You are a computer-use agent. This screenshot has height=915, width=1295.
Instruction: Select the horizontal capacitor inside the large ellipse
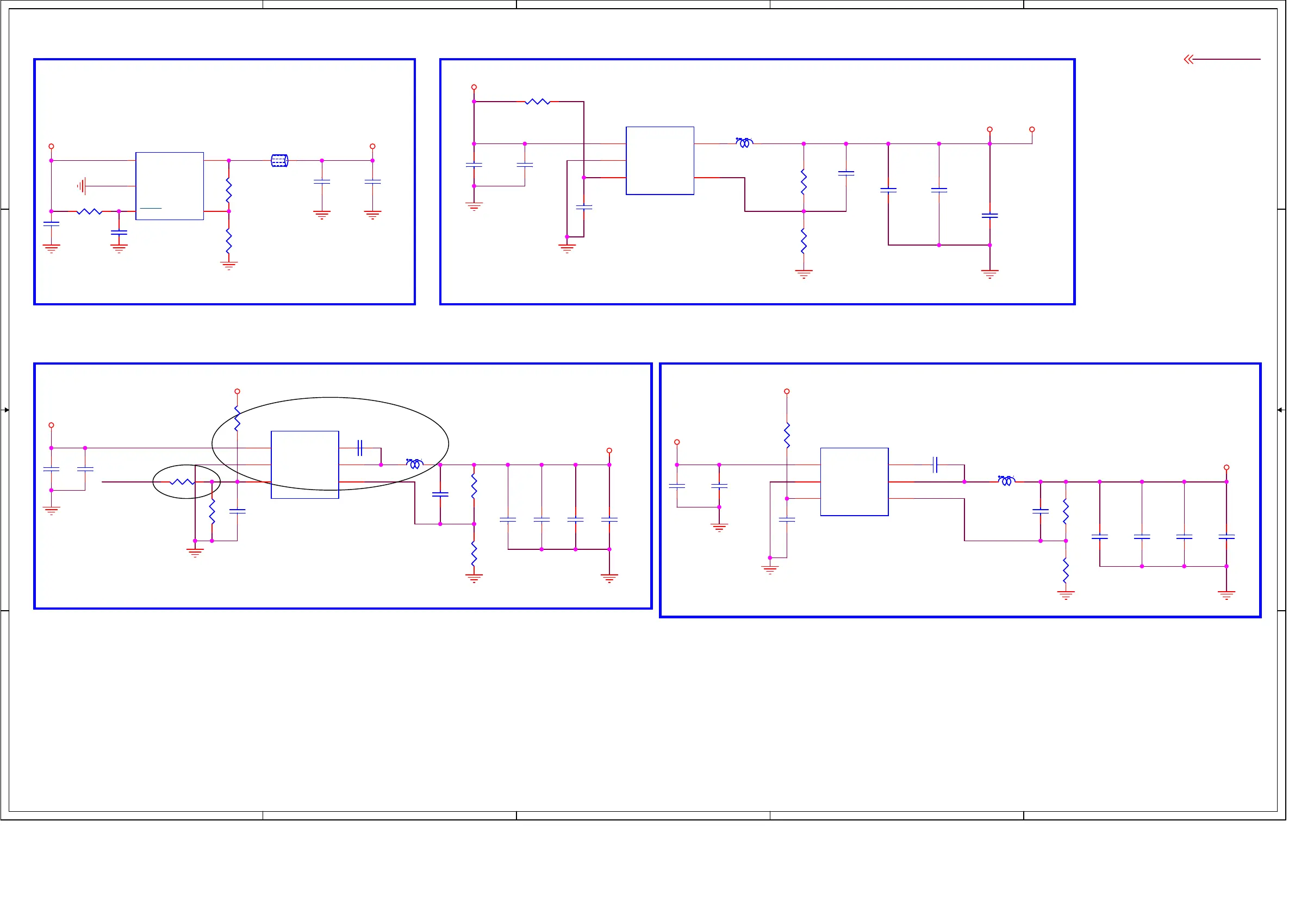pyautogui.click(x=360, y=448)
